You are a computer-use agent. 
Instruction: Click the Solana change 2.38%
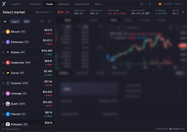(48, 54)
